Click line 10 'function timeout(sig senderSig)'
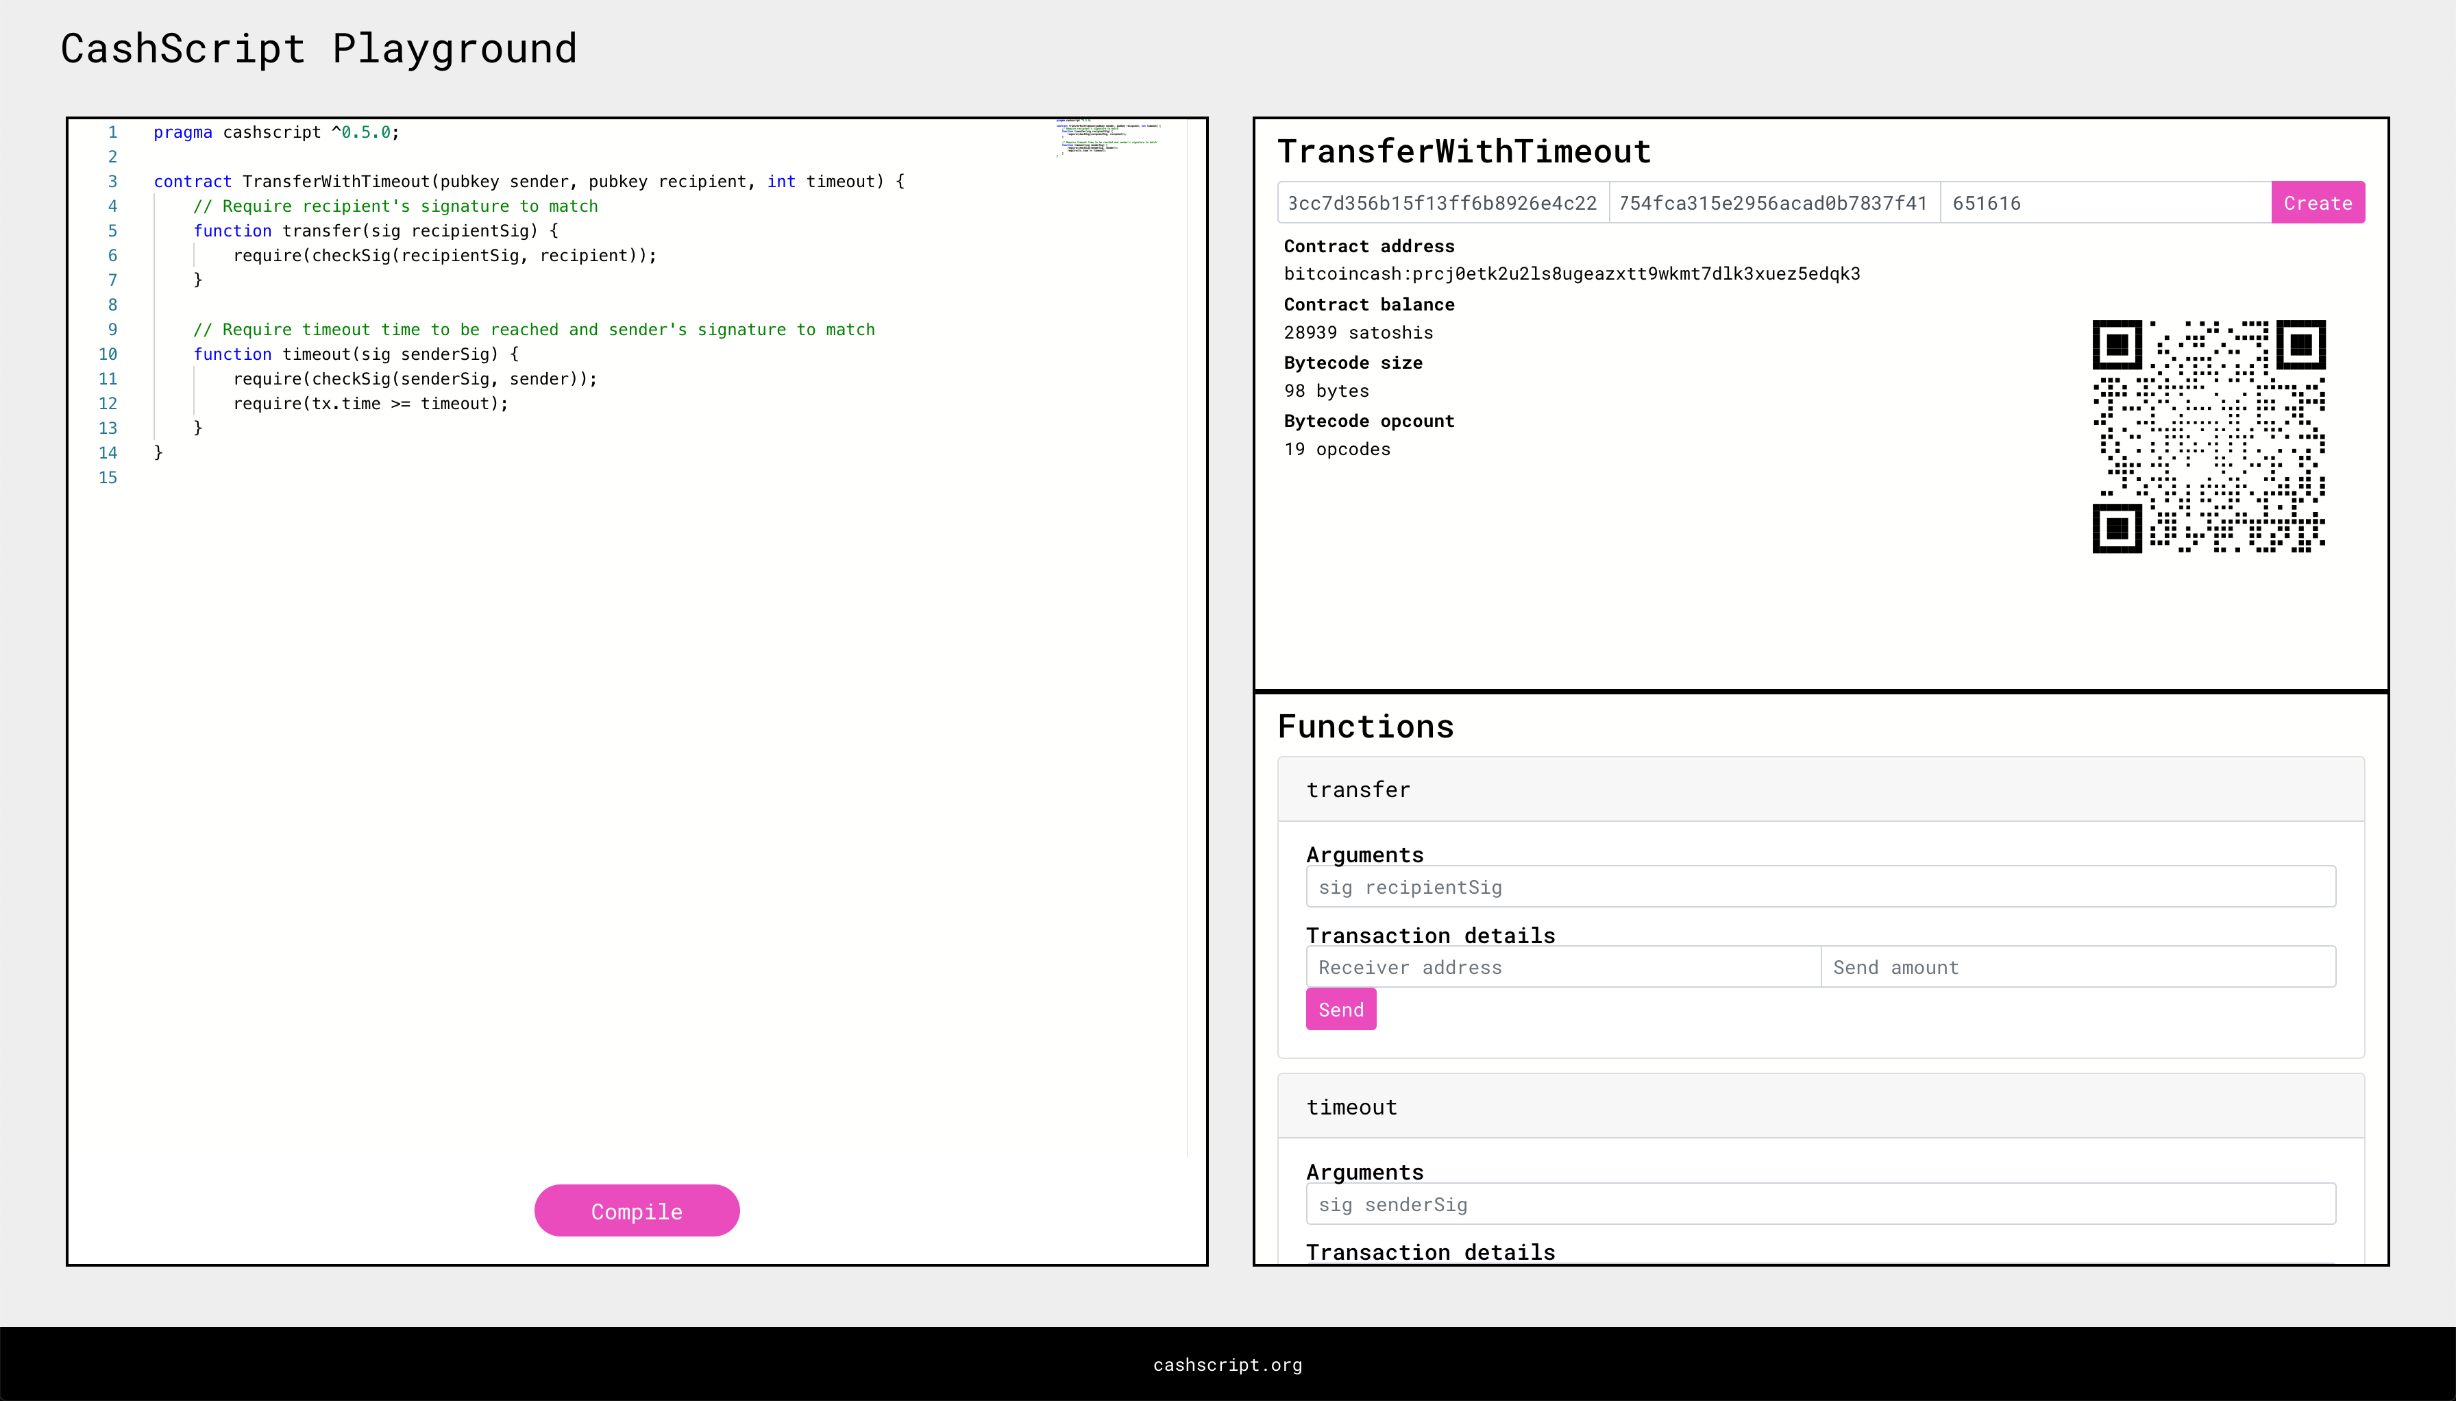This screenshot has height=1401, width=2456. coord(356,354)
